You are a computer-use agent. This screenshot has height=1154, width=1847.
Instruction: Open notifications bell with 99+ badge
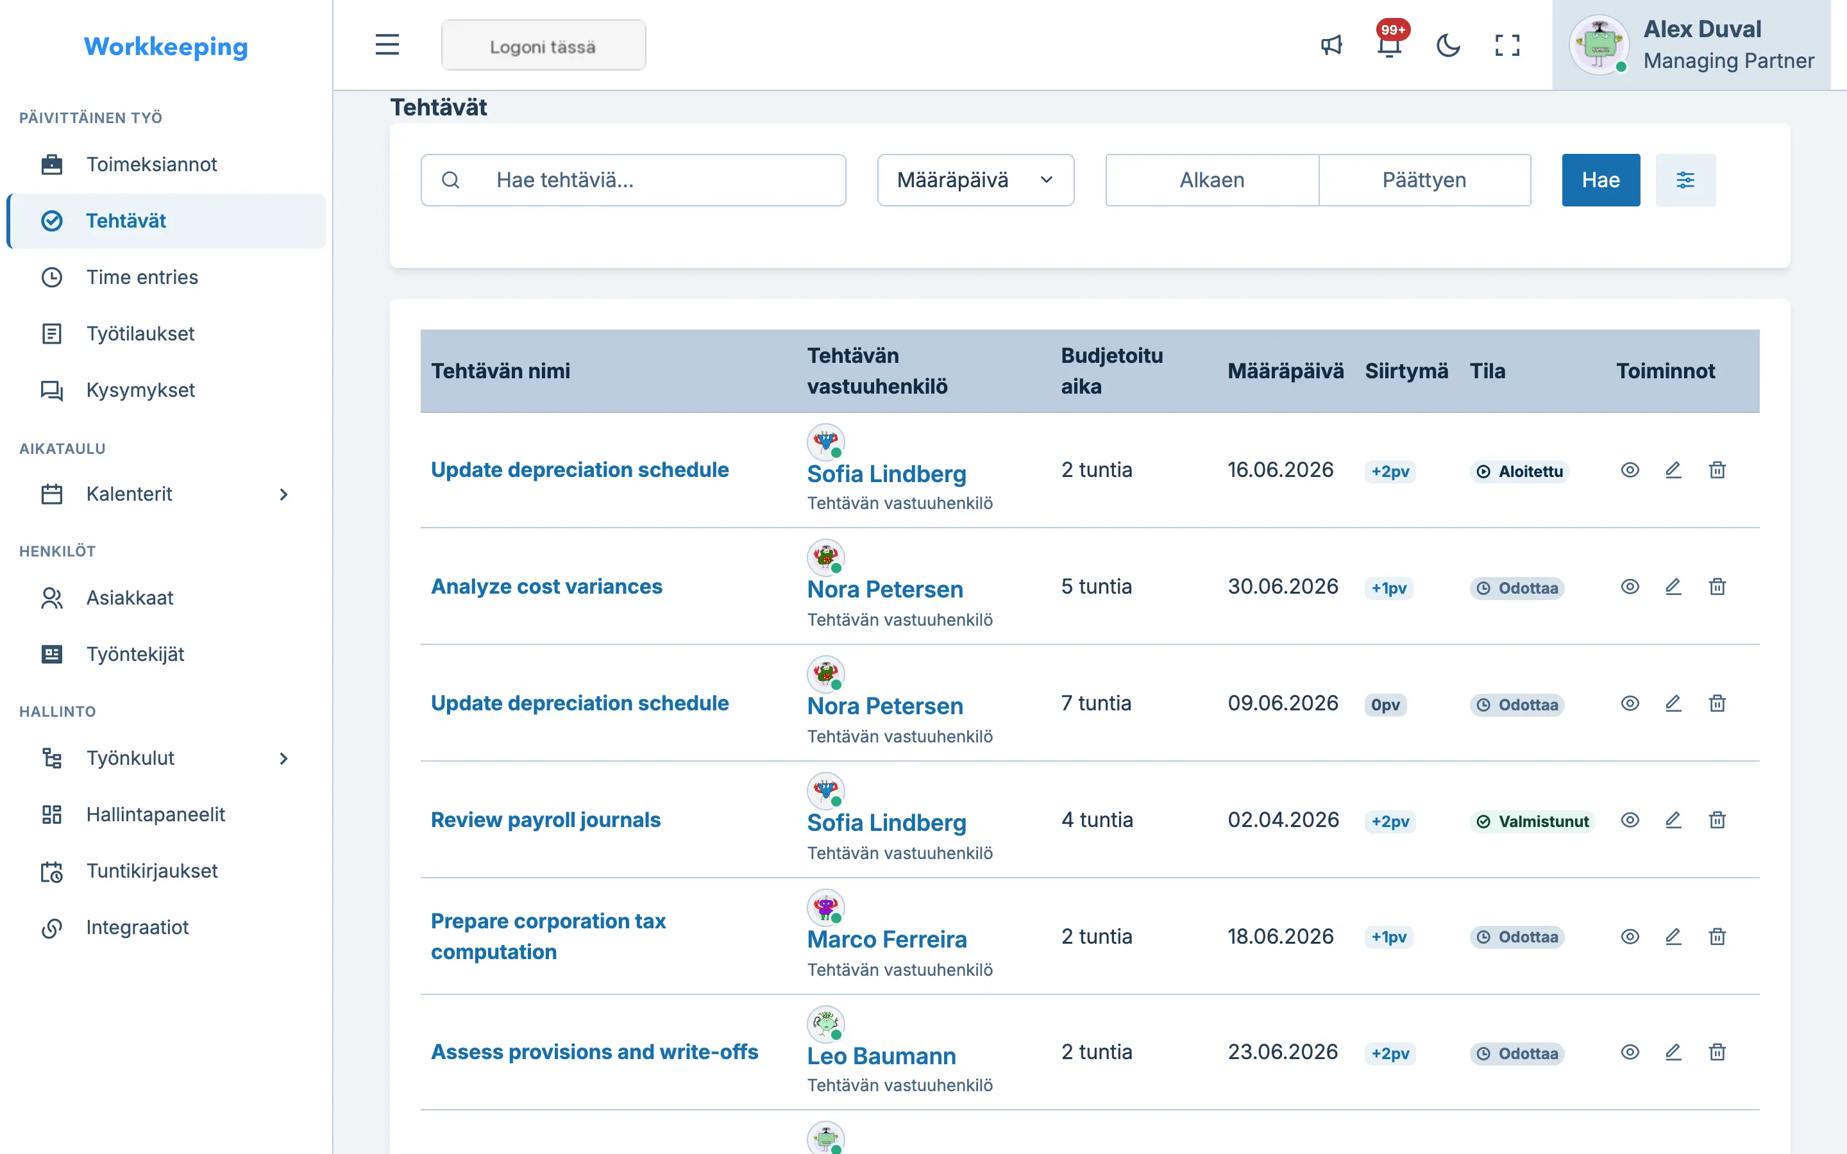click(1390, 45)
